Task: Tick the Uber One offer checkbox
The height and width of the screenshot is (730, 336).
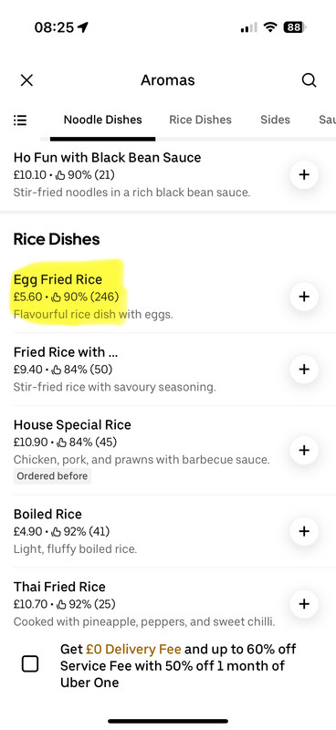Action: click(x=30, y=663)
